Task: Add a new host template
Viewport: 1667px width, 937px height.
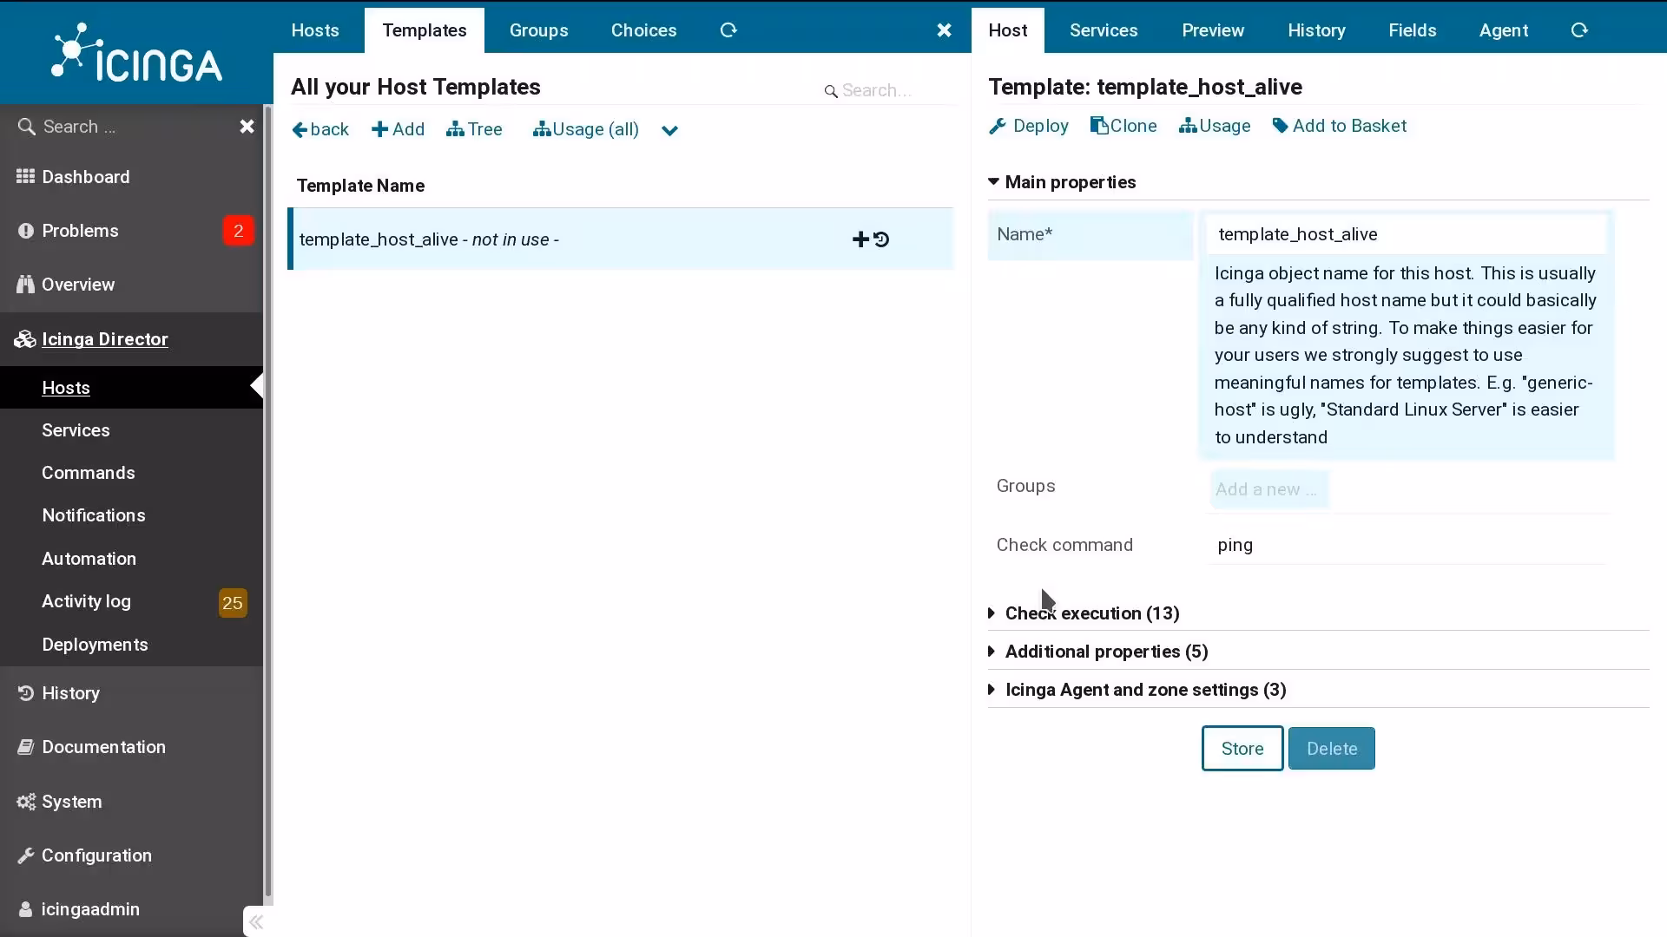Action: click(398, 130)
